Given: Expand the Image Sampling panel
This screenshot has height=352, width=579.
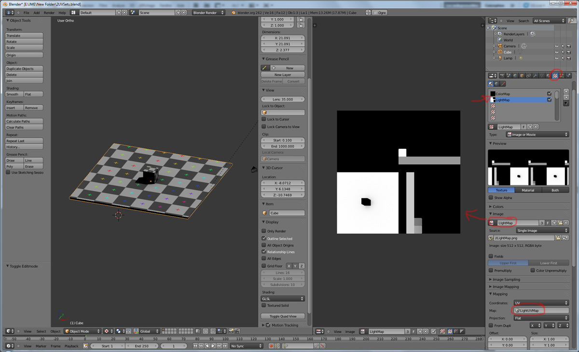Looking at the screenshot, I should (506, 279).
